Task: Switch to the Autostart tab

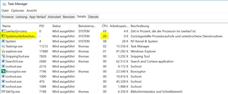Action: tap(54, 17)
